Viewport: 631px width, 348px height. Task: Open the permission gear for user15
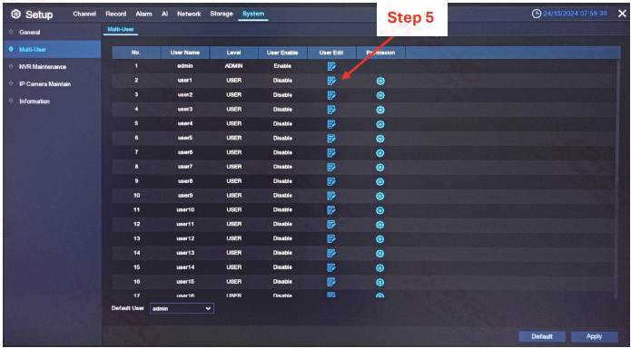point(380,282)
